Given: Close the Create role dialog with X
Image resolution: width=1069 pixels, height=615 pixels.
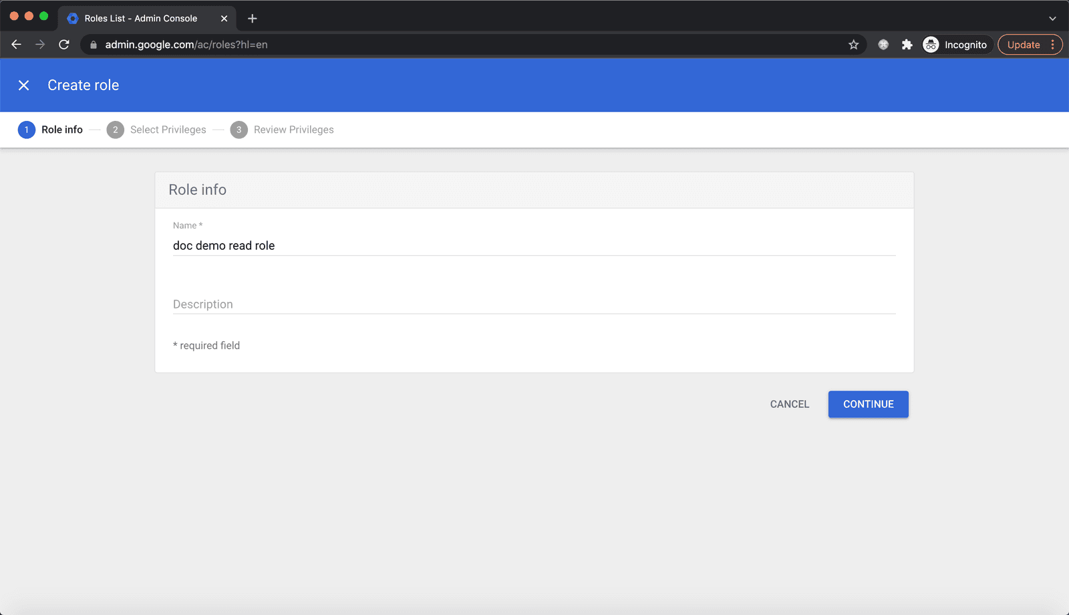Looking at the screenshot, I should (23, 85).
